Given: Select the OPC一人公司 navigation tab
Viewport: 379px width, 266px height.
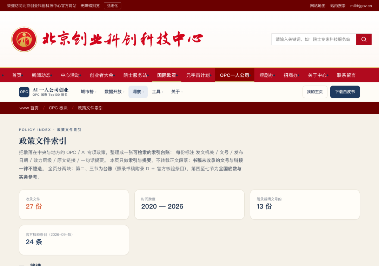Looking at the screenshot, I should click(x=234, y=75).
